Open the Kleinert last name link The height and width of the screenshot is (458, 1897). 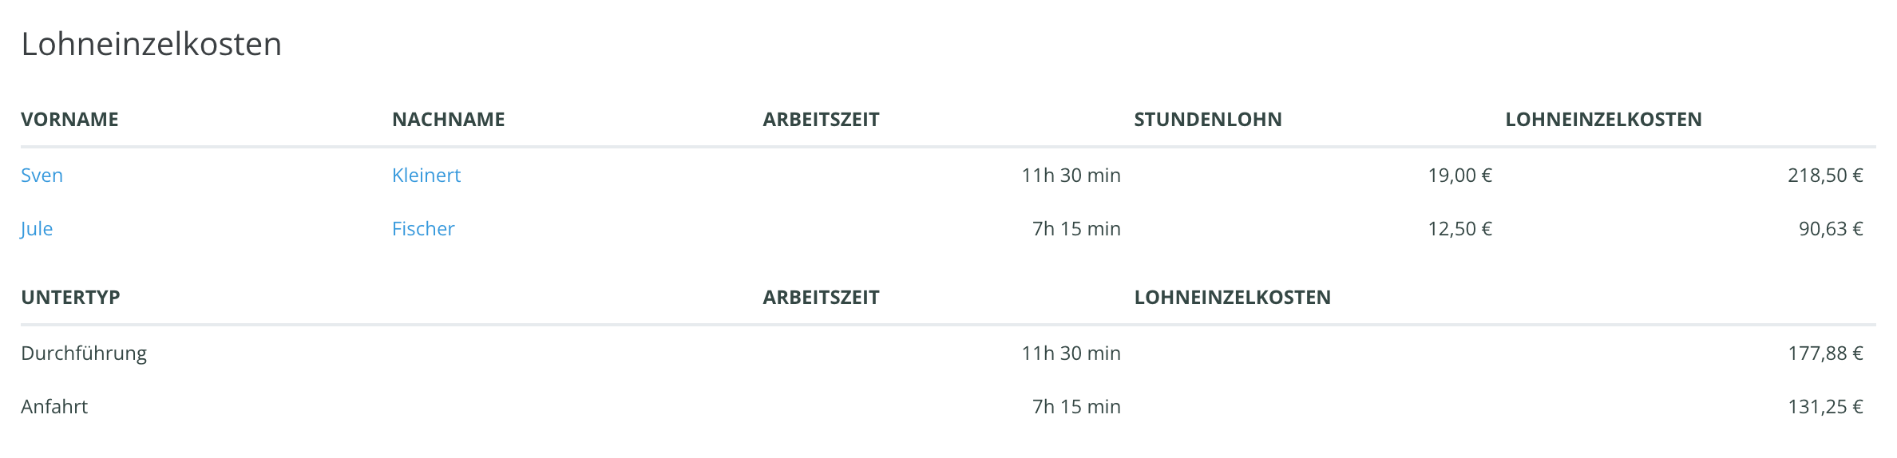pyautogui.click(x=426, y=176)
